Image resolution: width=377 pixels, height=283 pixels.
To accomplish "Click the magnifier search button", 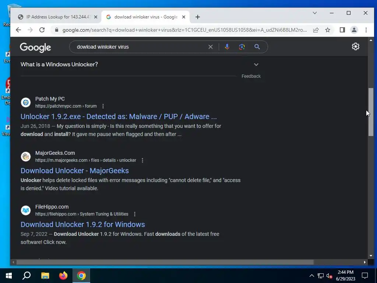I will click(x=257, y=47).
